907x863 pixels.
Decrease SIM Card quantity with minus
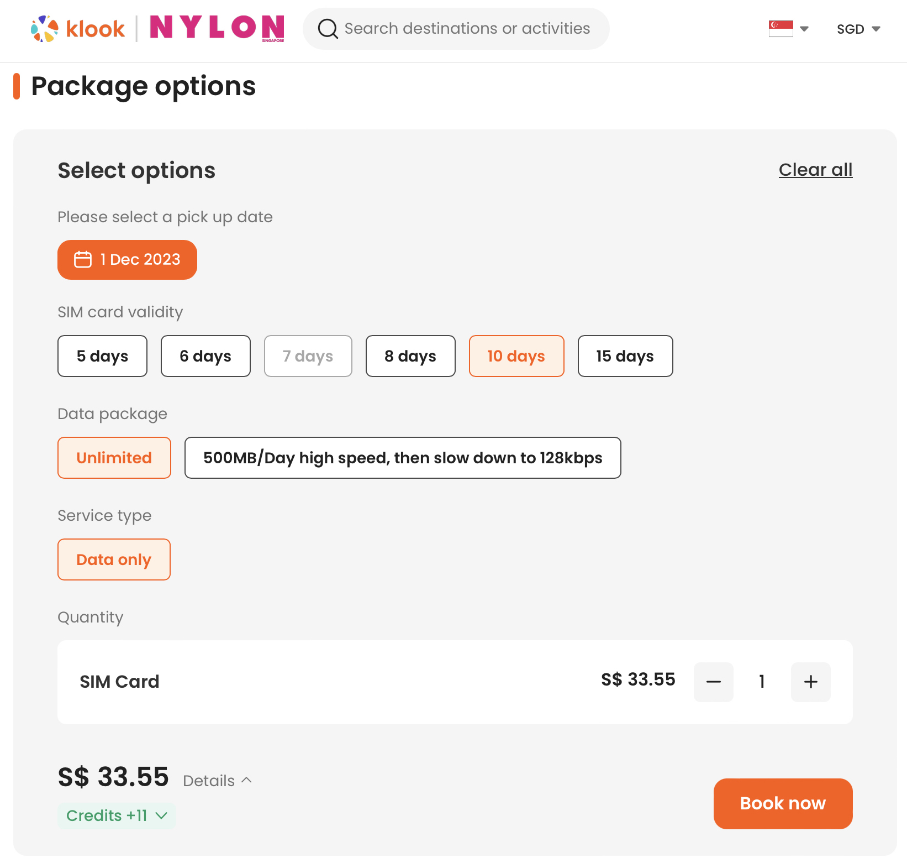coord(713,682)
